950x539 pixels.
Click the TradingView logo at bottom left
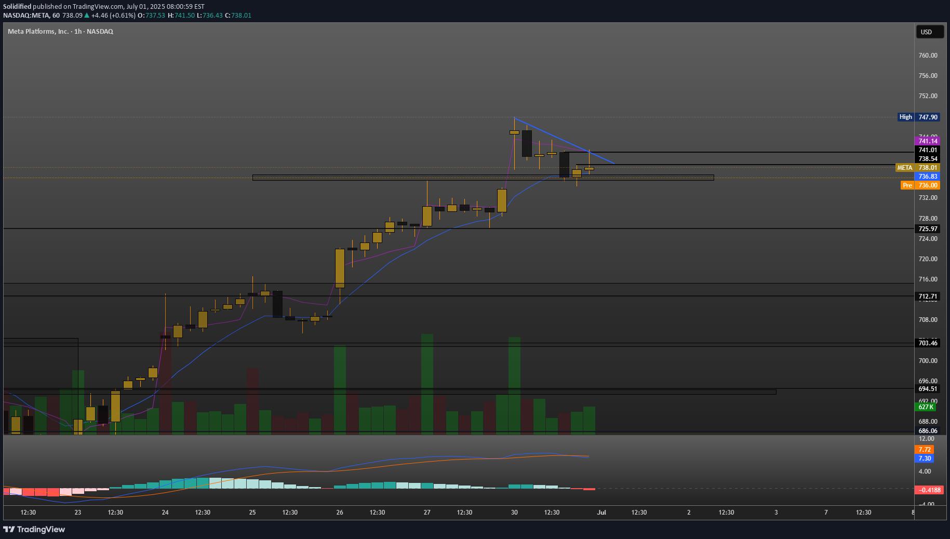[x=34, y=529]
